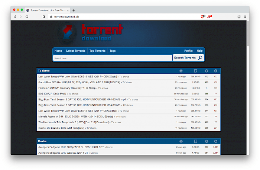The height and width of the screenshot is (170, 260).
Task: Reload the page with the refresh icon
Action: (x=27, y=17)
